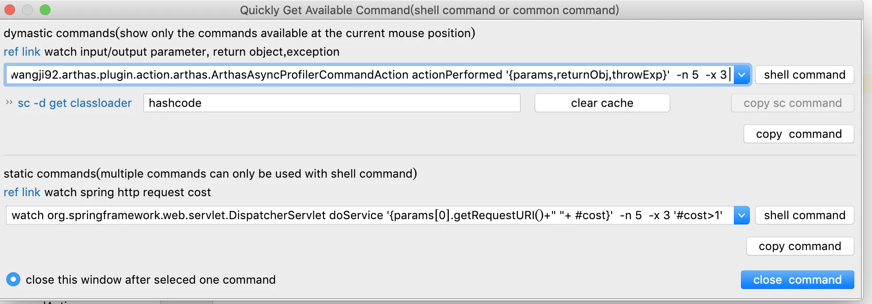872x304 pixels.
Task: Focus the hashcode input field
Action: (x=332, y=103)
